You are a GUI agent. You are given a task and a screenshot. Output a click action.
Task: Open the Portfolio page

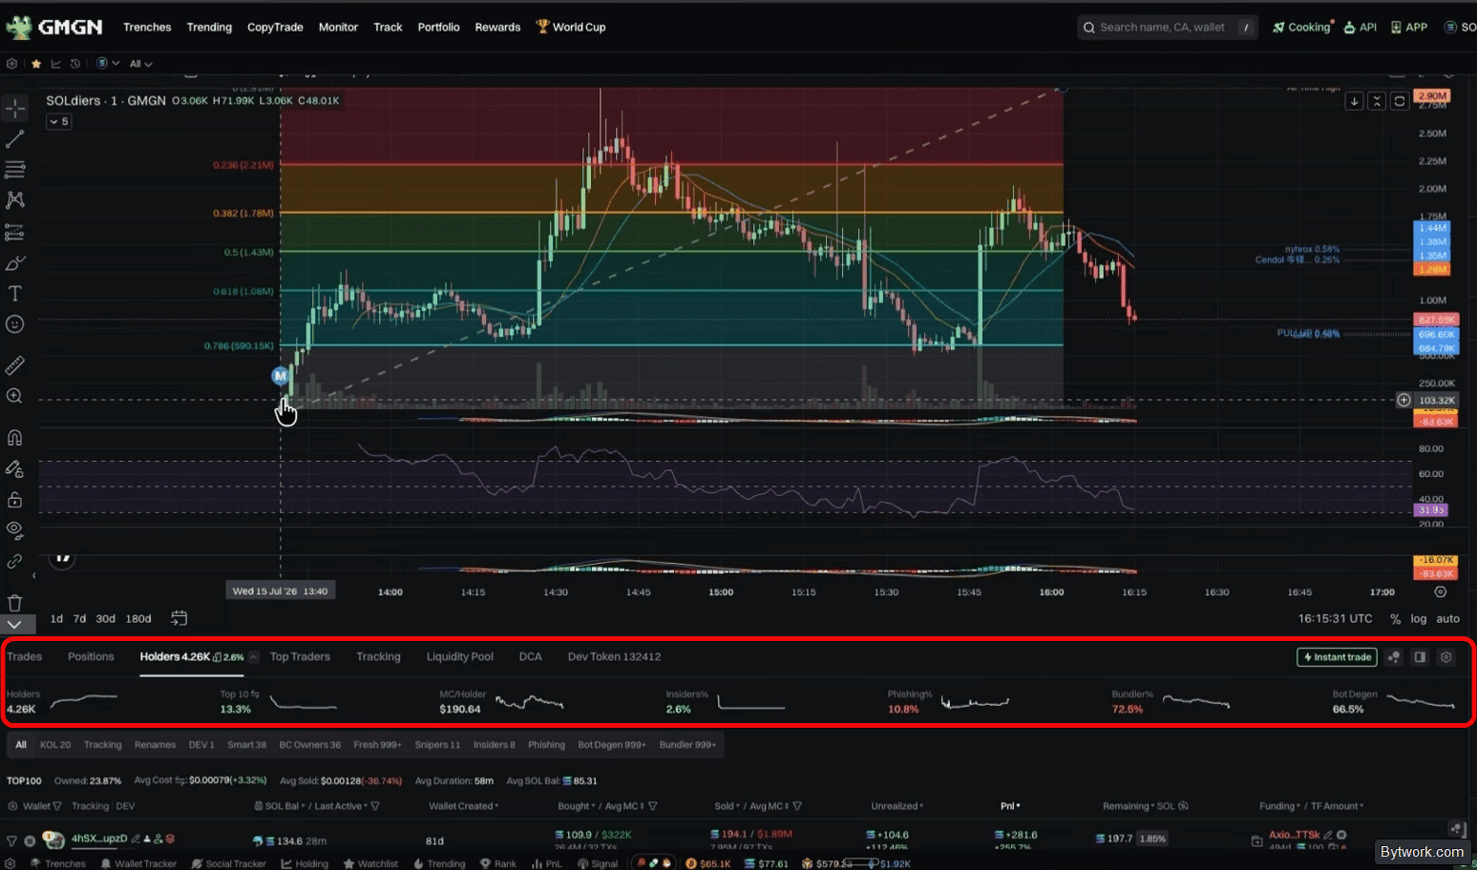point(438,27)
